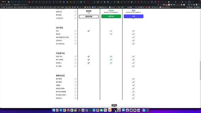
Task: Launch Microsoft Edge from the Dock
Action: pyautogui.click(x=72, y=110)
